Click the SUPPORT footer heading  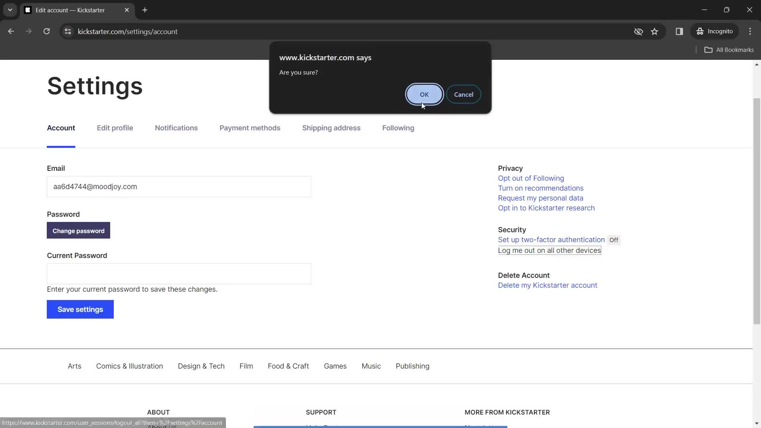tap(321, 413)
